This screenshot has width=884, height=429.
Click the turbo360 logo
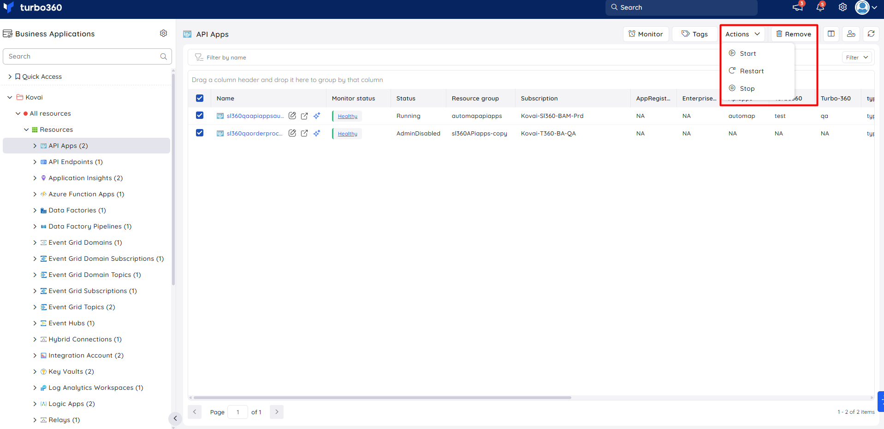click(x=33, y=7)
